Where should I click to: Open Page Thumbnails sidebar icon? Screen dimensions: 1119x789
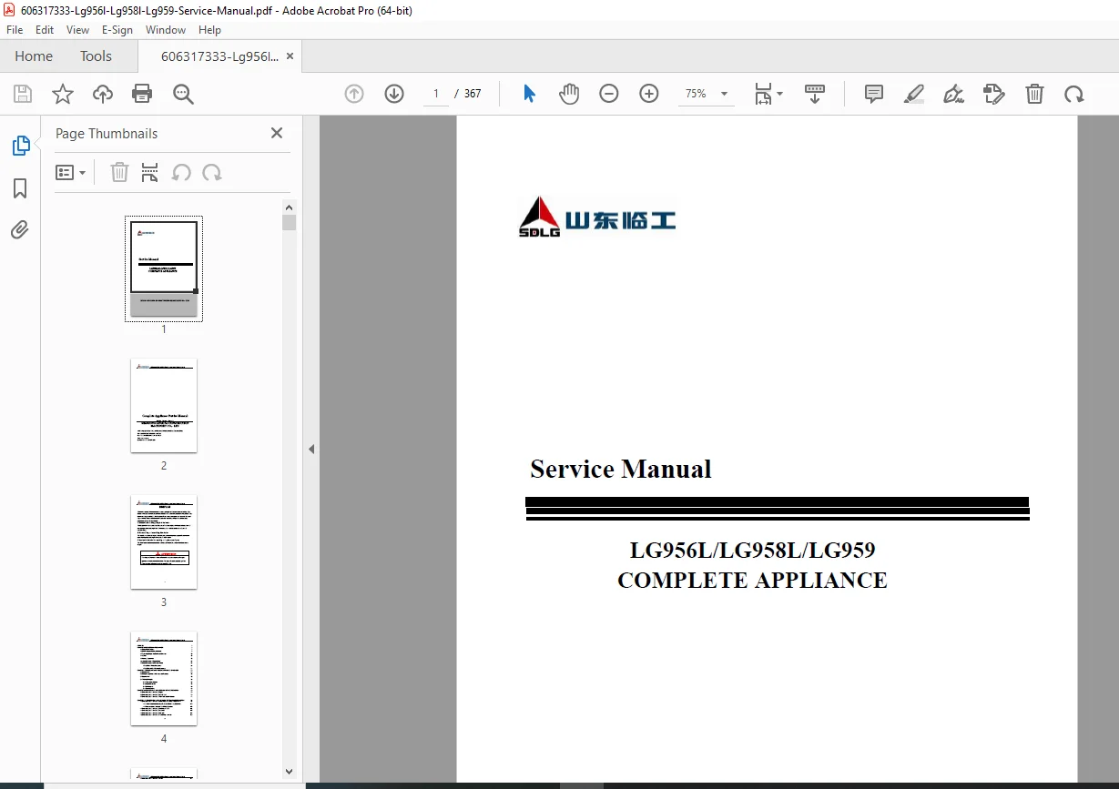[20, 146]
